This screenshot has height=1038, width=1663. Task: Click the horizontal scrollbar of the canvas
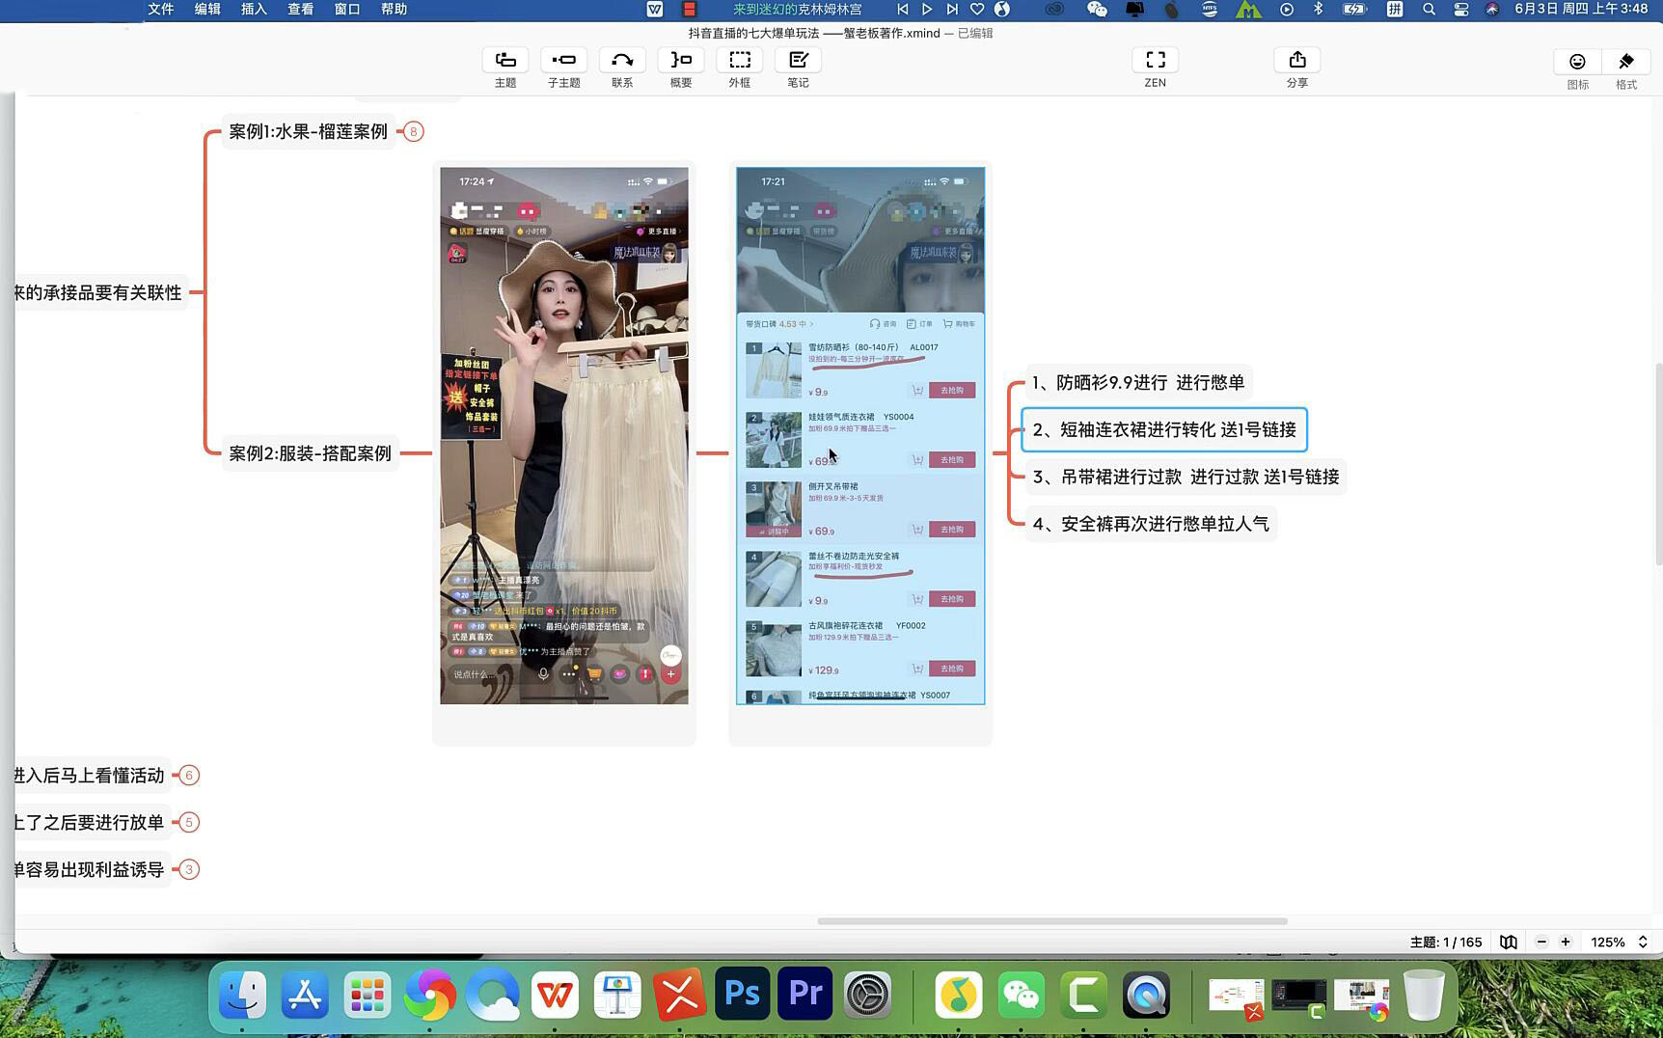[1052, 921]
